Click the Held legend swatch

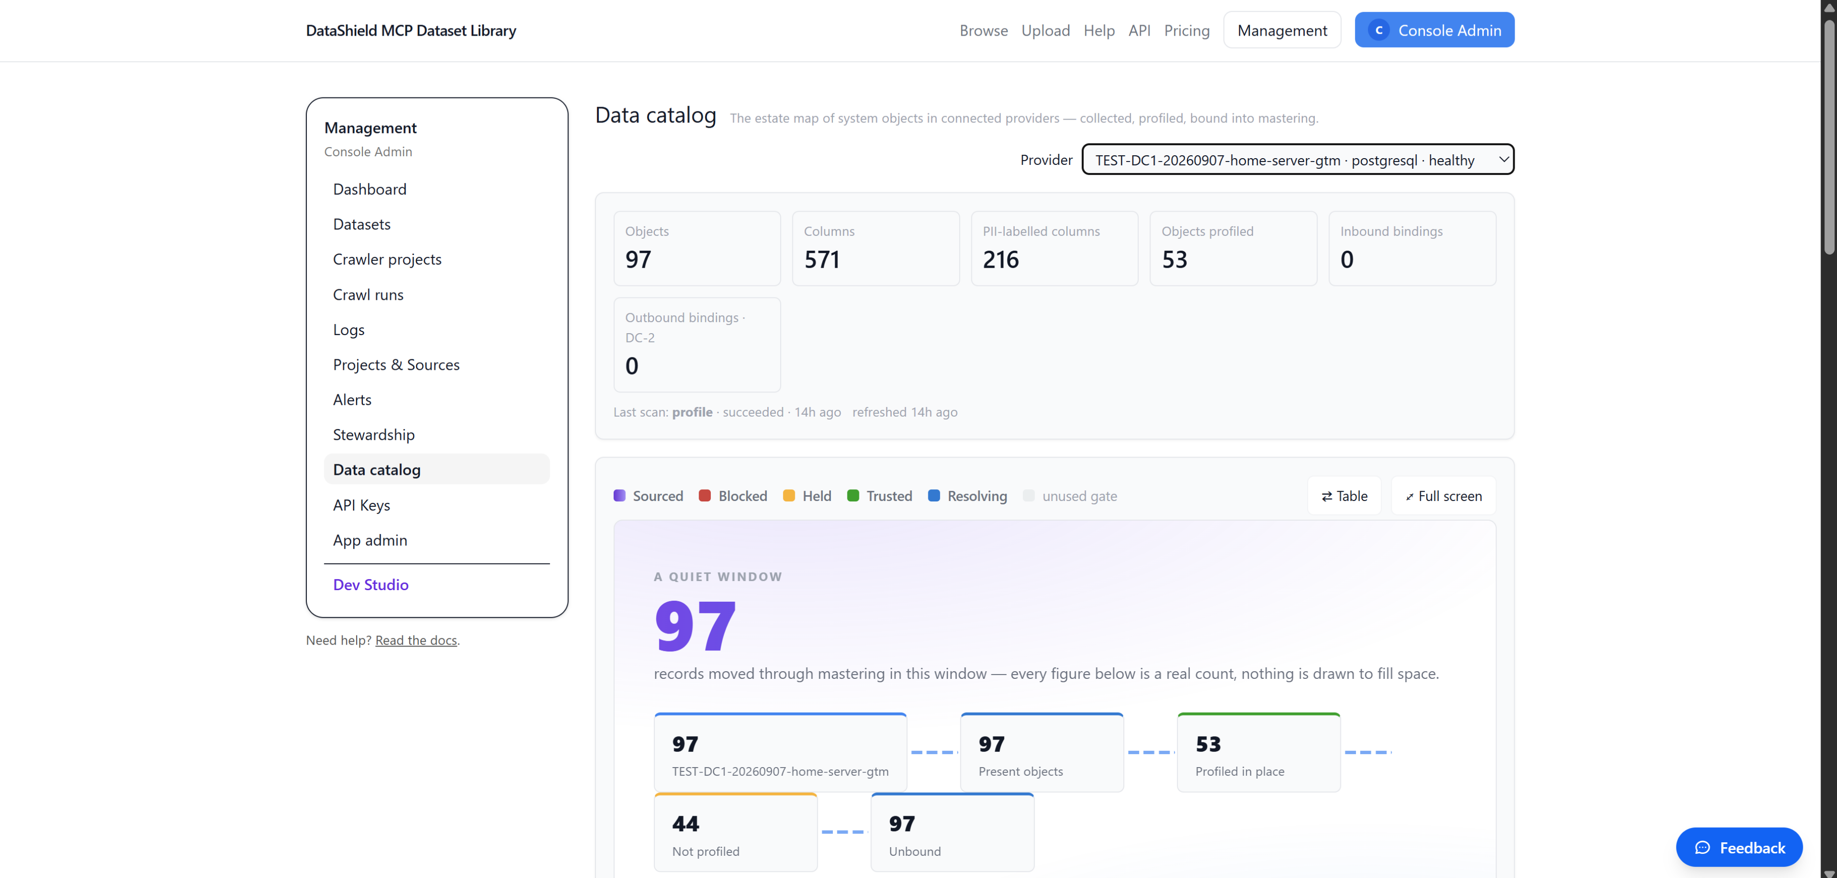click(789, 495)
